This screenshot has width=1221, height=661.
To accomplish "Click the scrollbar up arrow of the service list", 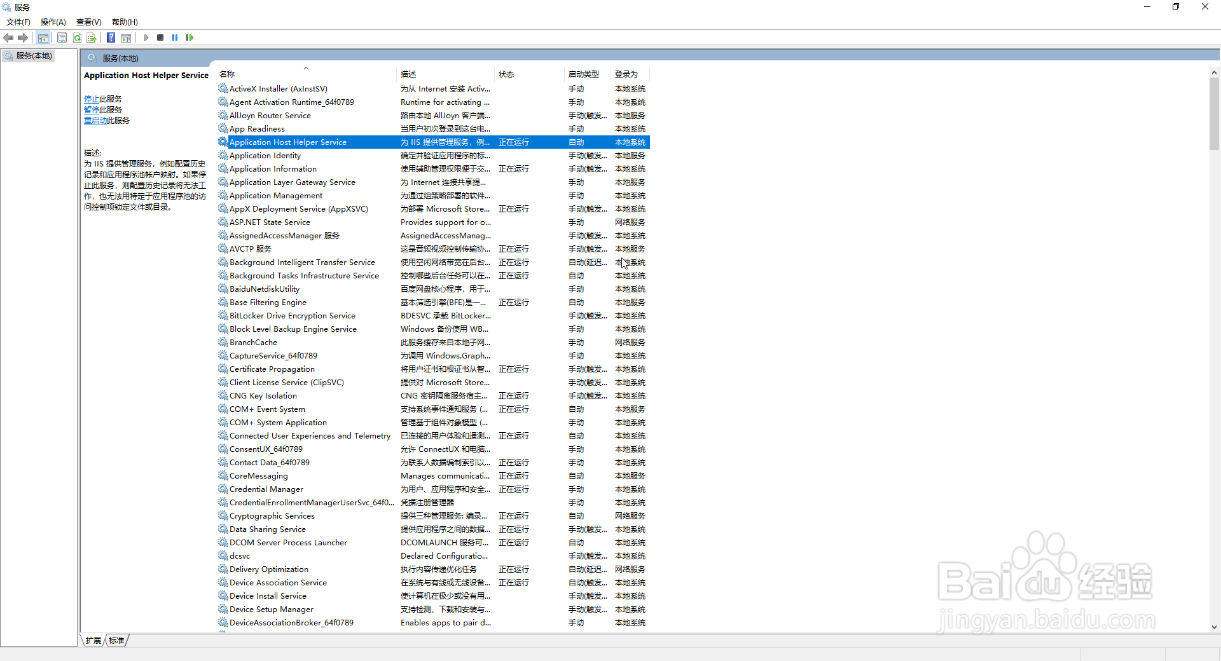I will 1214,72.
